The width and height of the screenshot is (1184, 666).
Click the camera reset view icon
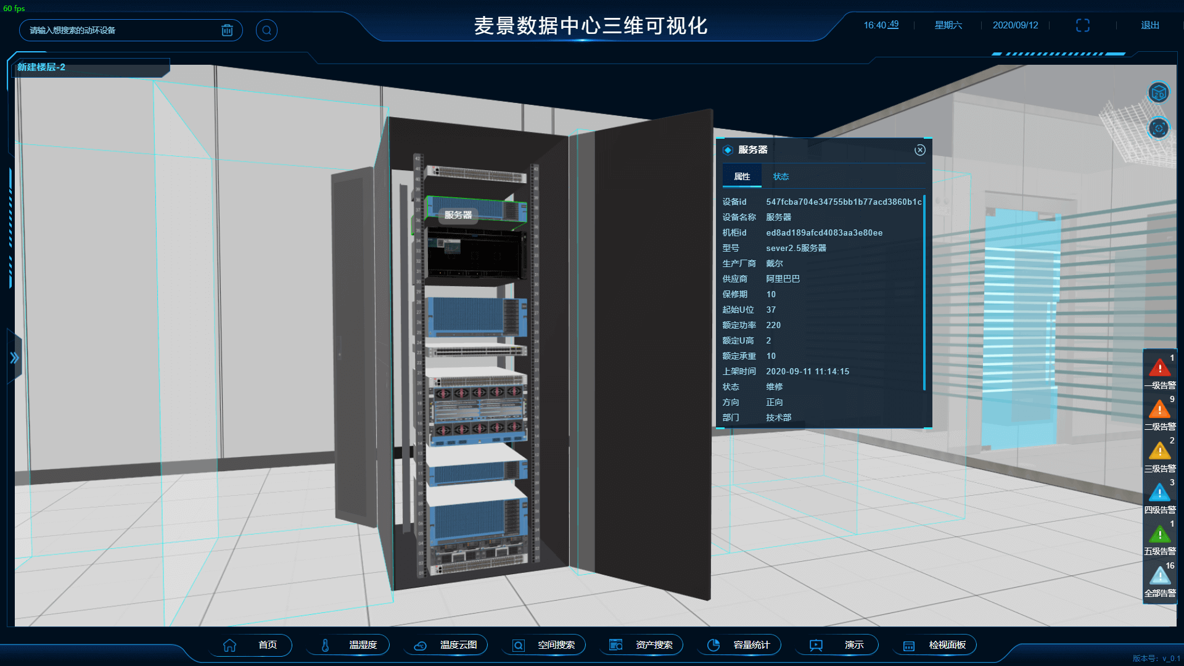[1159, 128]
